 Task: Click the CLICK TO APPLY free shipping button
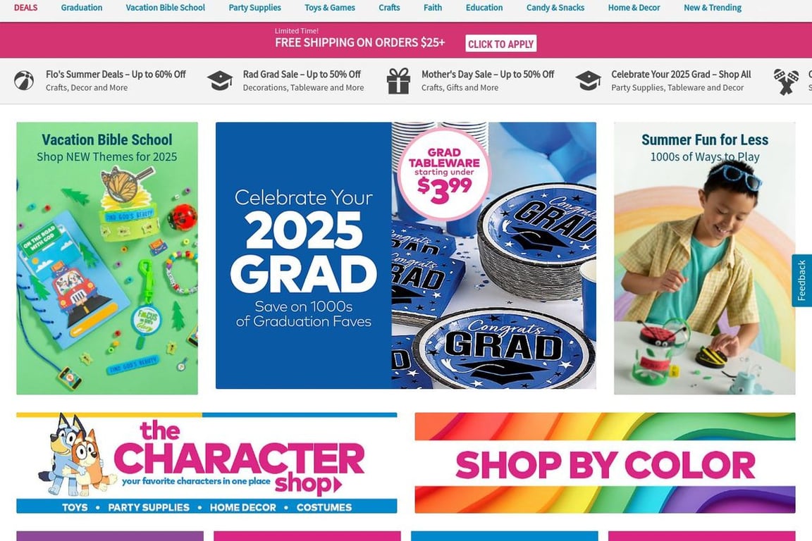500,44
